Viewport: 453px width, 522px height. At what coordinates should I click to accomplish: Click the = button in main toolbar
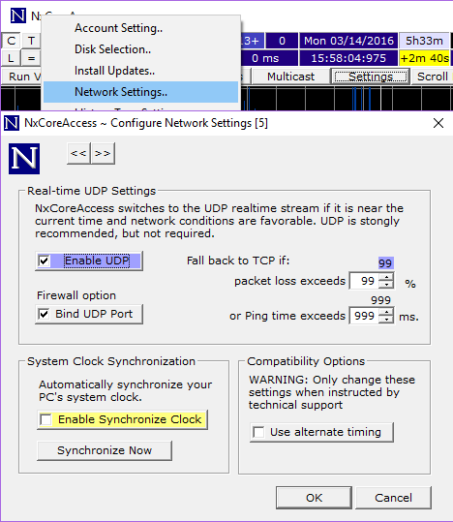(31, 58)
